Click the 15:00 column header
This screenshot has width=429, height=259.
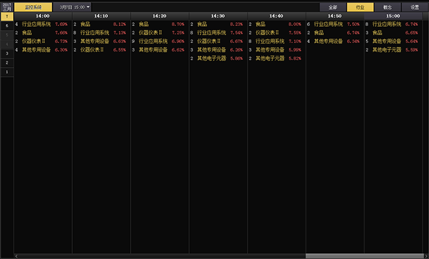393,16
